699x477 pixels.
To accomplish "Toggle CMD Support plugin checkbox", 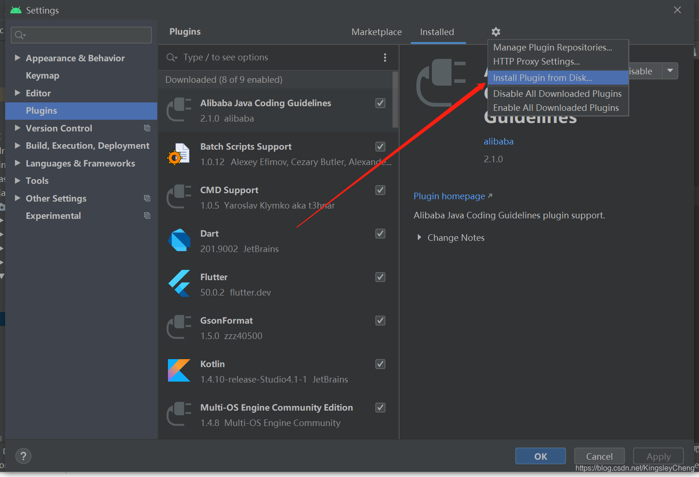I will pyautogui.click(x=380, y=190).
